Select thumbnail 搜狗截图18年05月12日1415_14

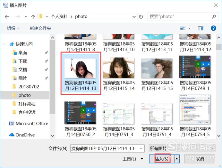[118, 68]
